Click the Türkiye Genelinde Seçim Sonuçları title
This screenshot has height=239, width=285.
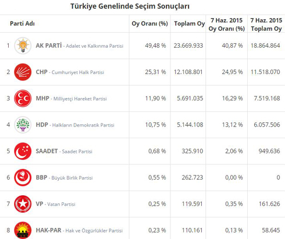point(130,6)
